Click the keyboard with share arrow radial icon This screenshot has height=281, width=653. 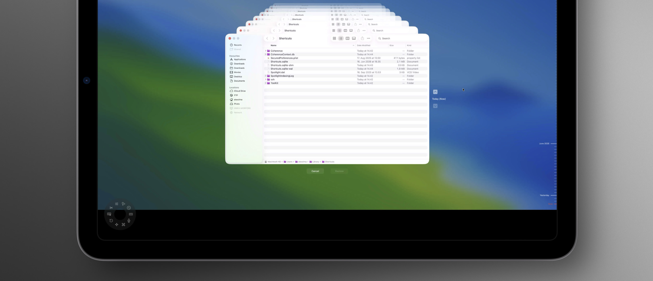tap(109, 214)
